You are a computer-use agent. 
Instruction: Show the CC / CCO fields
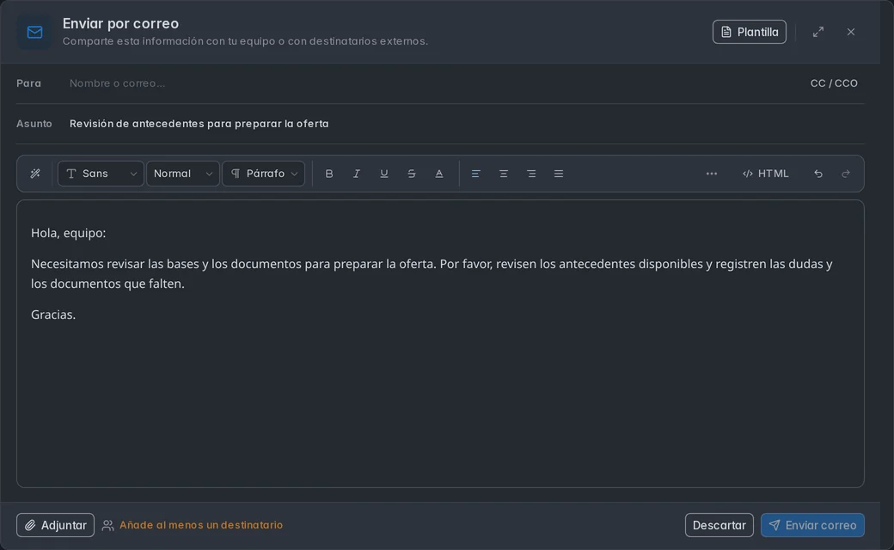[834, 83]
